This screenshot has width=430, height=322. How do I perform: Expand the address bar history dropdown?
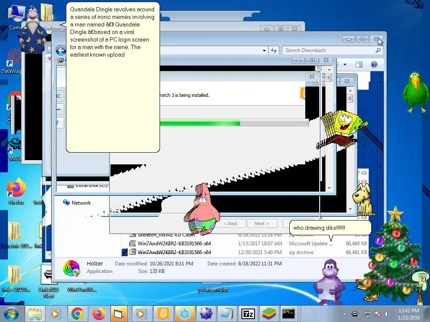[x=264, y=51]
